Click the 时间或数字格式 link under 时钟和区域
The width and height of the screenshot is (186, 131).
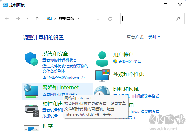pyautogui.click(x=146, y=96)
